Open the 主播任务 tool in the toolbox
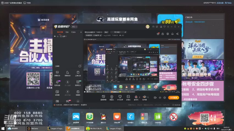The image size is (234, 131). pyautogui.click(x=78, y=74)
